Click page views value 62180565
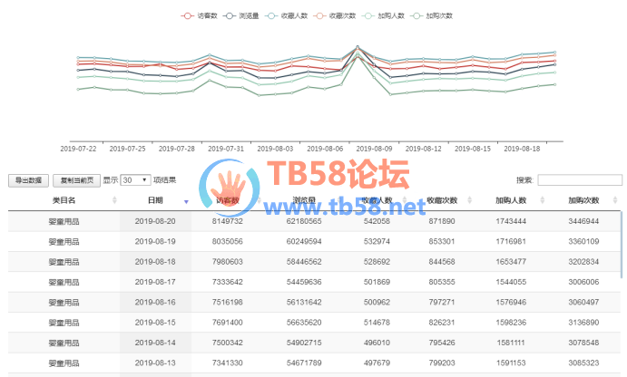This screenshot has width=627, height=377. 304,221
